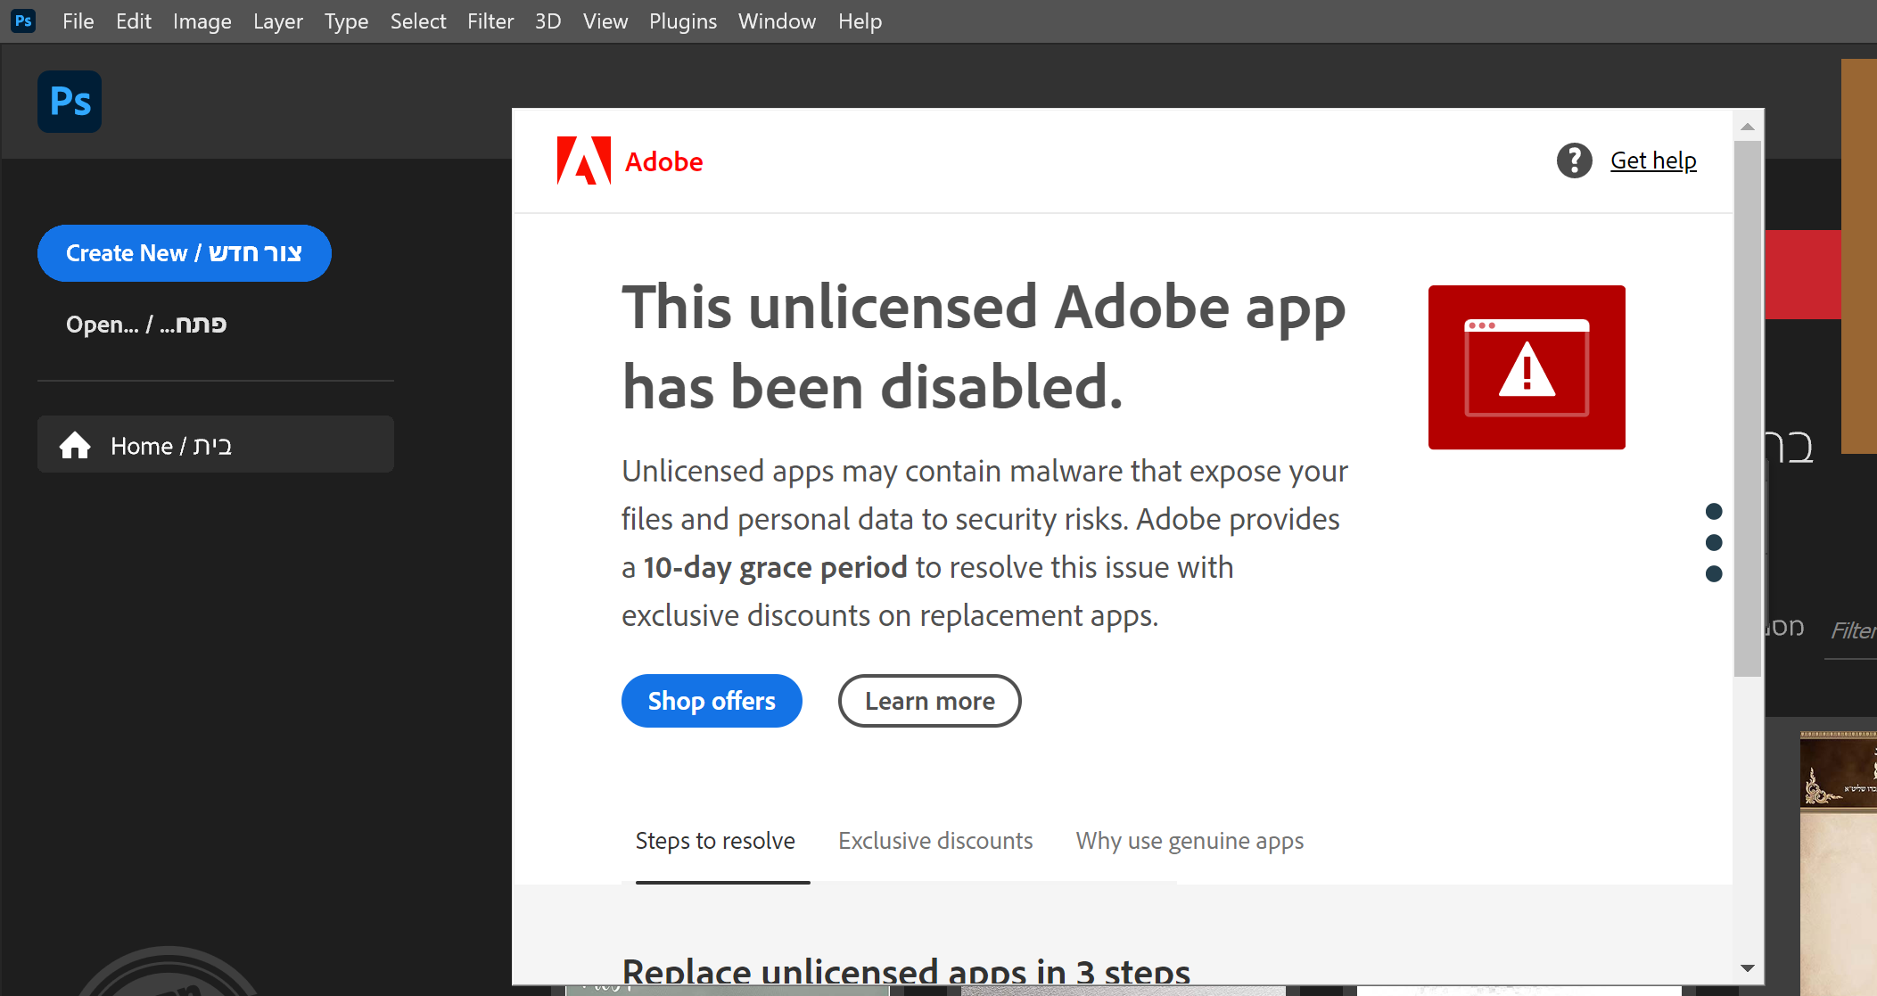Open the Window menu
Viewport: 1877px width, 996px height.
pos(777,21)
